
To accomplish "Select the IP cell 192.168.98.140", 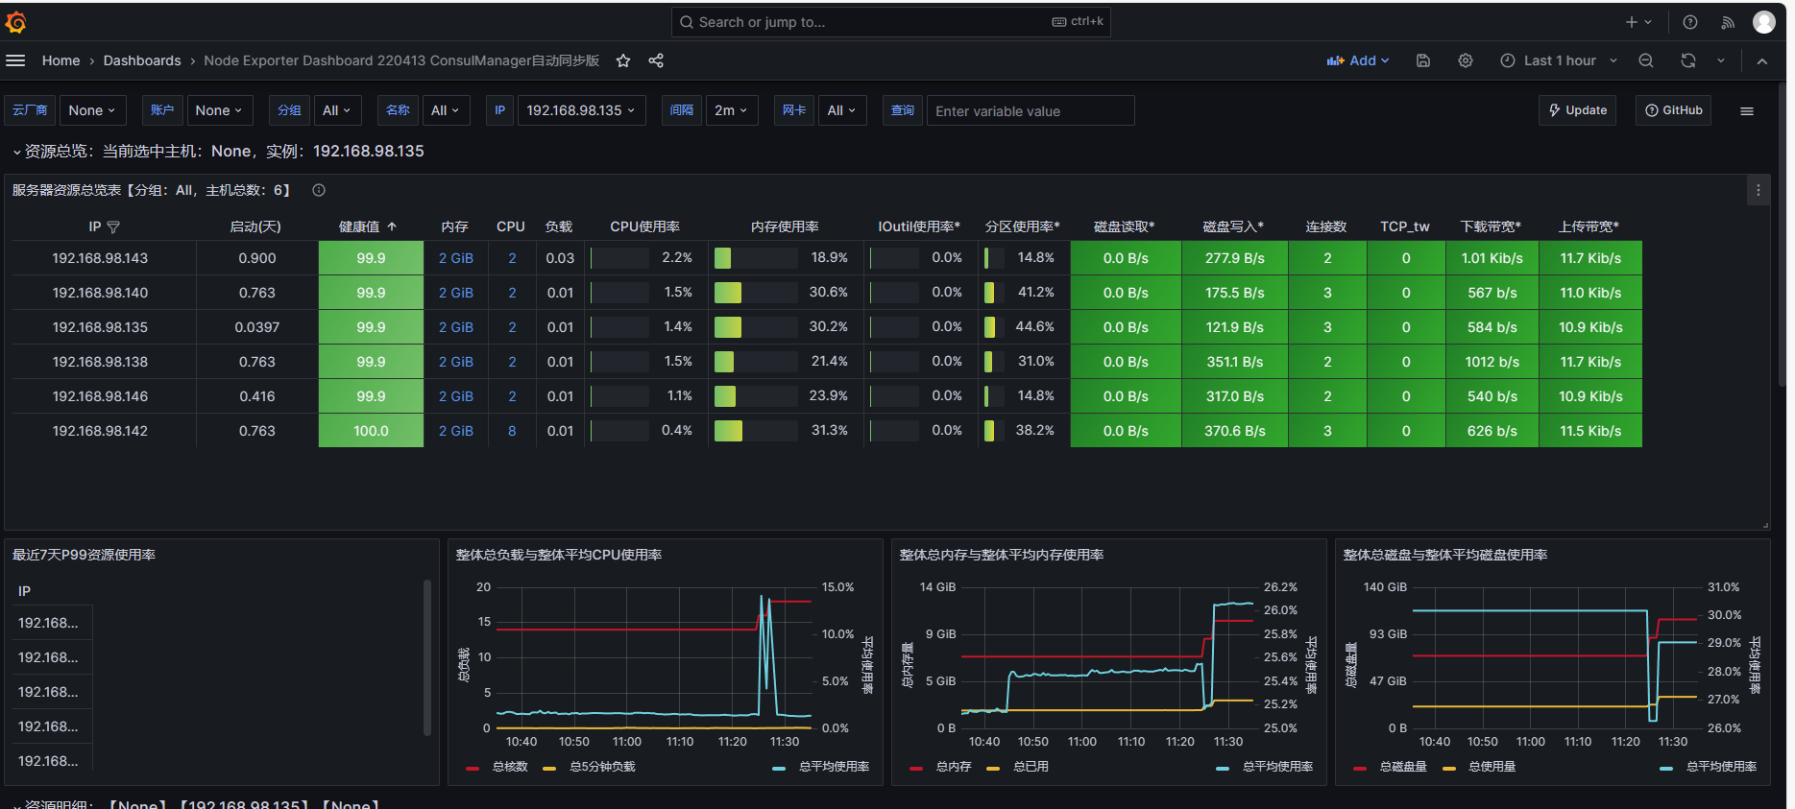I will [100, 293].
